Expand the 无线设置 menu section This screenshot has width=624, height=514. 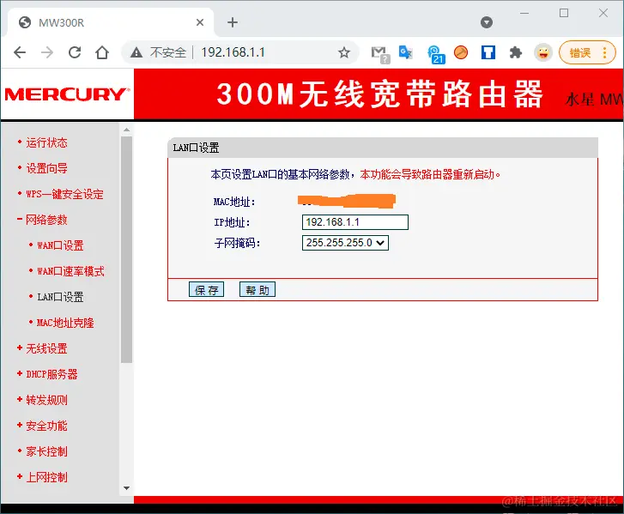[x=46, y=348]
